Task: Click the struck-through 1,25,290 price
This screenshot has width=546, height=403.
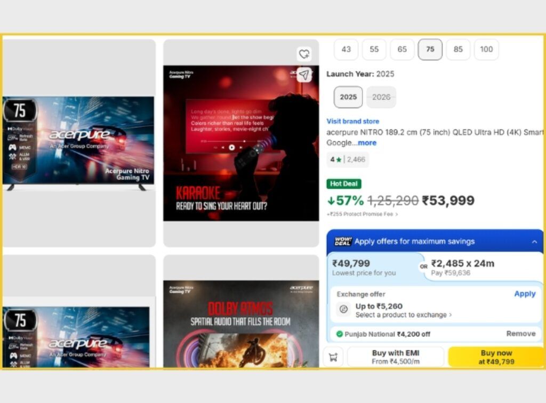Action: (x=393, y=200)
